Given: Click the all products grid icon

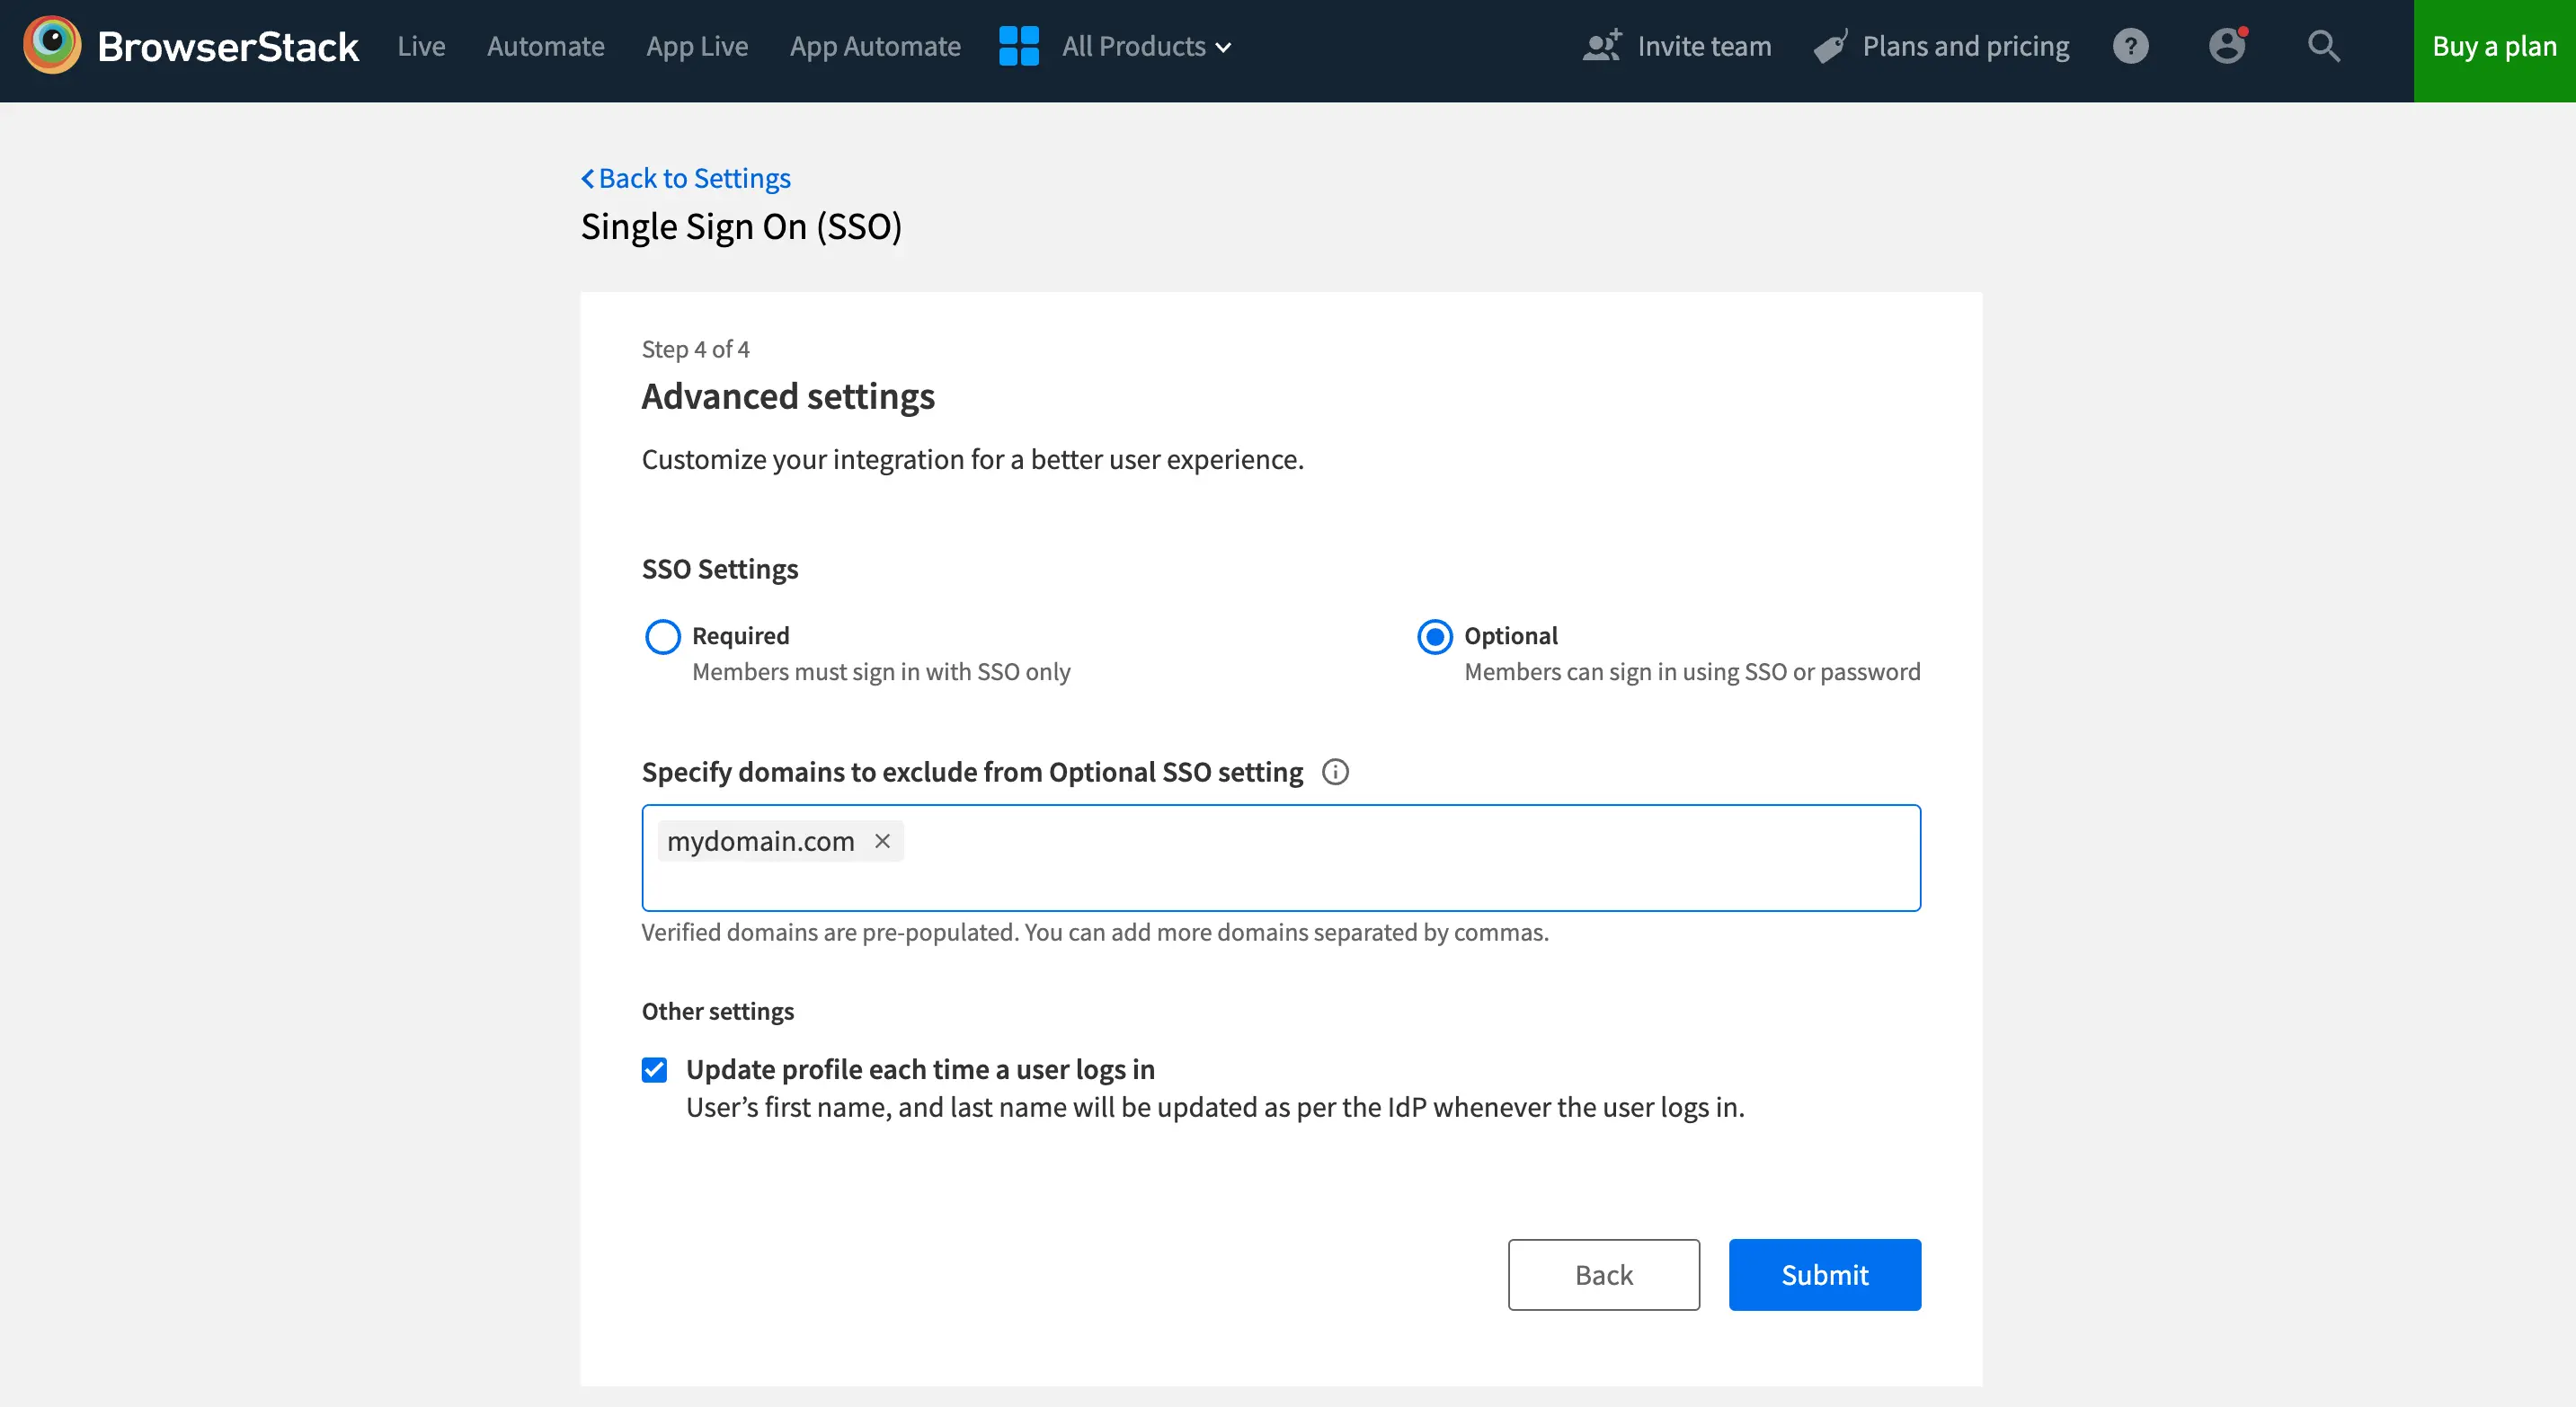Looking at the screenshot, I should tap(1018, 46).
